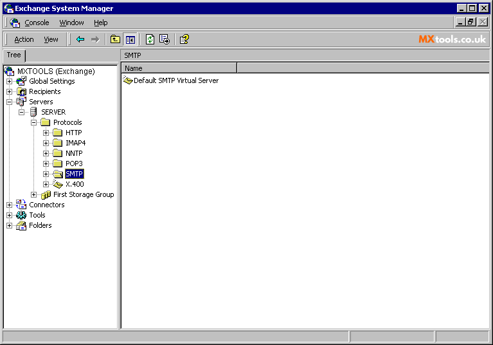This screenshot has height=345, width=493.
Task: Click the MXTOOLS (Exchange) root icon
Action: tap(9, 71)
